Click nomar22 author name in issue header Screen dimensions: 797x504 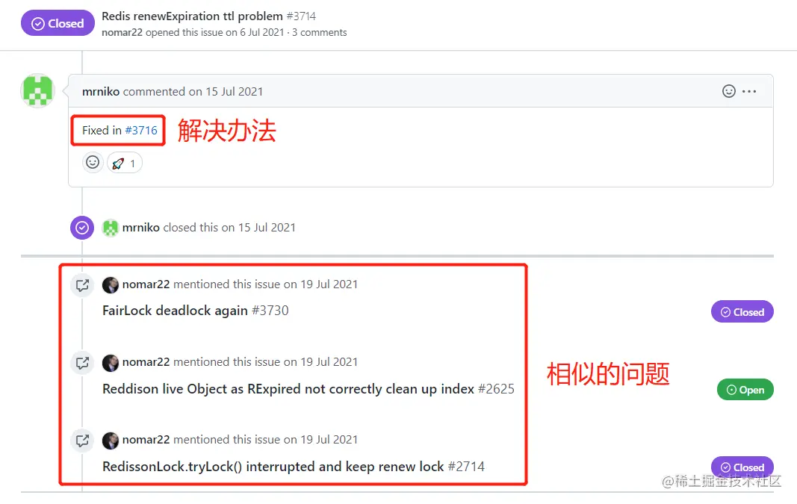pyautogui.click(x=122, y=33)
